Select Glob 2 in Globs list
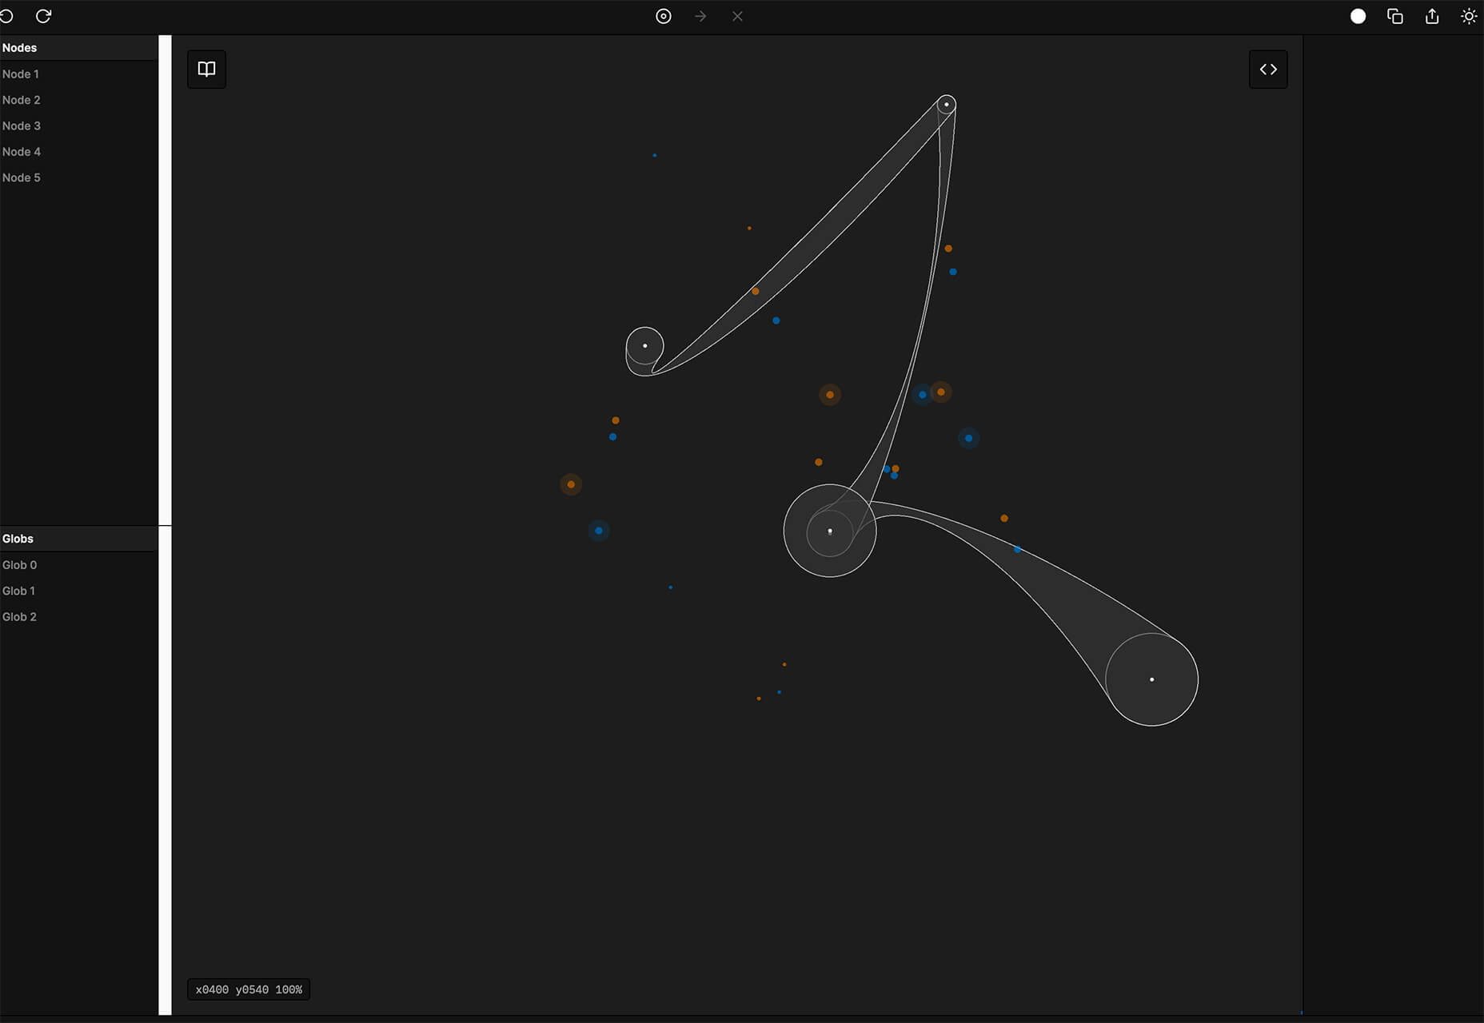This screenshot has width=1484, height=1023. coord(79,617)
